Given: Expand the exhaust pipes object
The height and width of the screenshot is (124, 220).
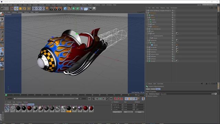Looking at the screenshot, I should (147, 54).
